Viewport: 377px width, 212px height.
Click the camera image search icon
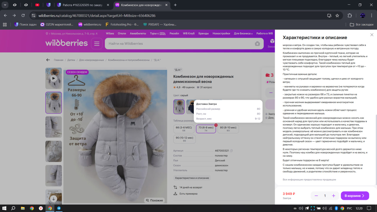(257, 44)
